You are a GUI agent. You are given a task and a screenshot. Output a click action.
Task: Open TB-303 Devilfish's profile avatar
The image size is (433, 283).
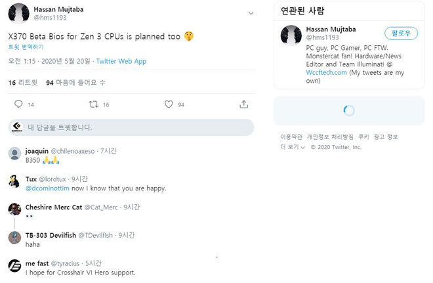[x=14, y=237]
